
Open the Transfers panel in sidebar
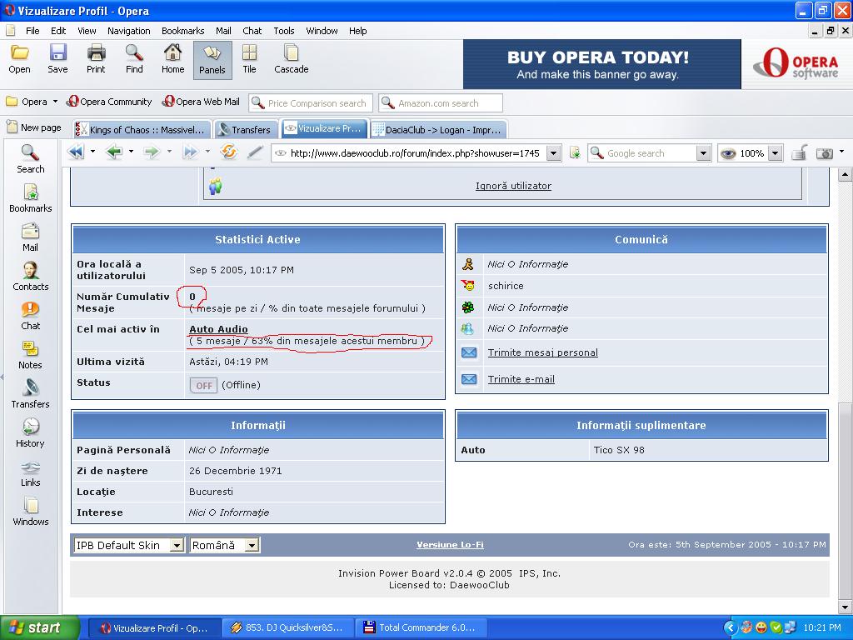[x=31, y=394]
